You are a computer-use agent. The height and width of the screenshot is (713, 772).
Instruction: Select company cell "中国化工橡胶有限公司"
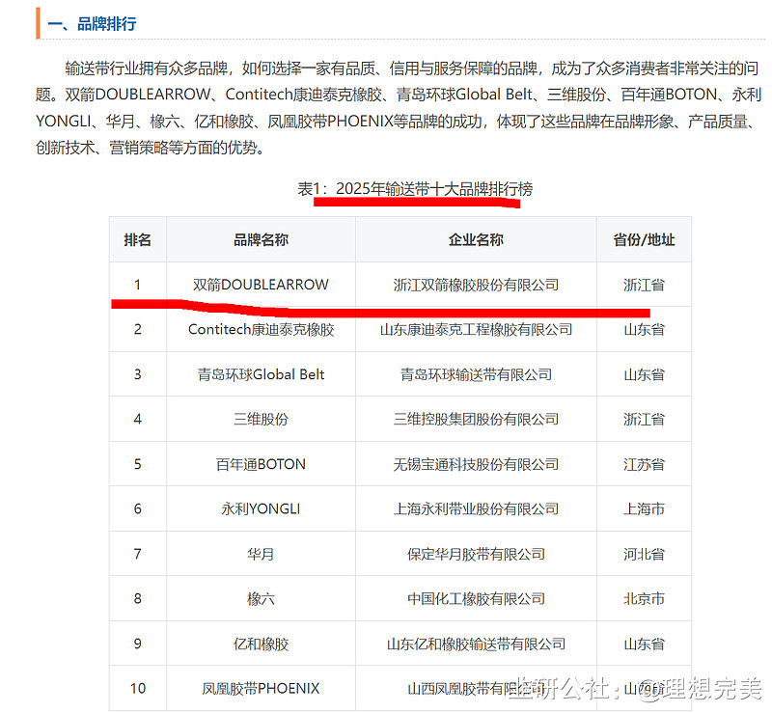(x=476, y=599)
